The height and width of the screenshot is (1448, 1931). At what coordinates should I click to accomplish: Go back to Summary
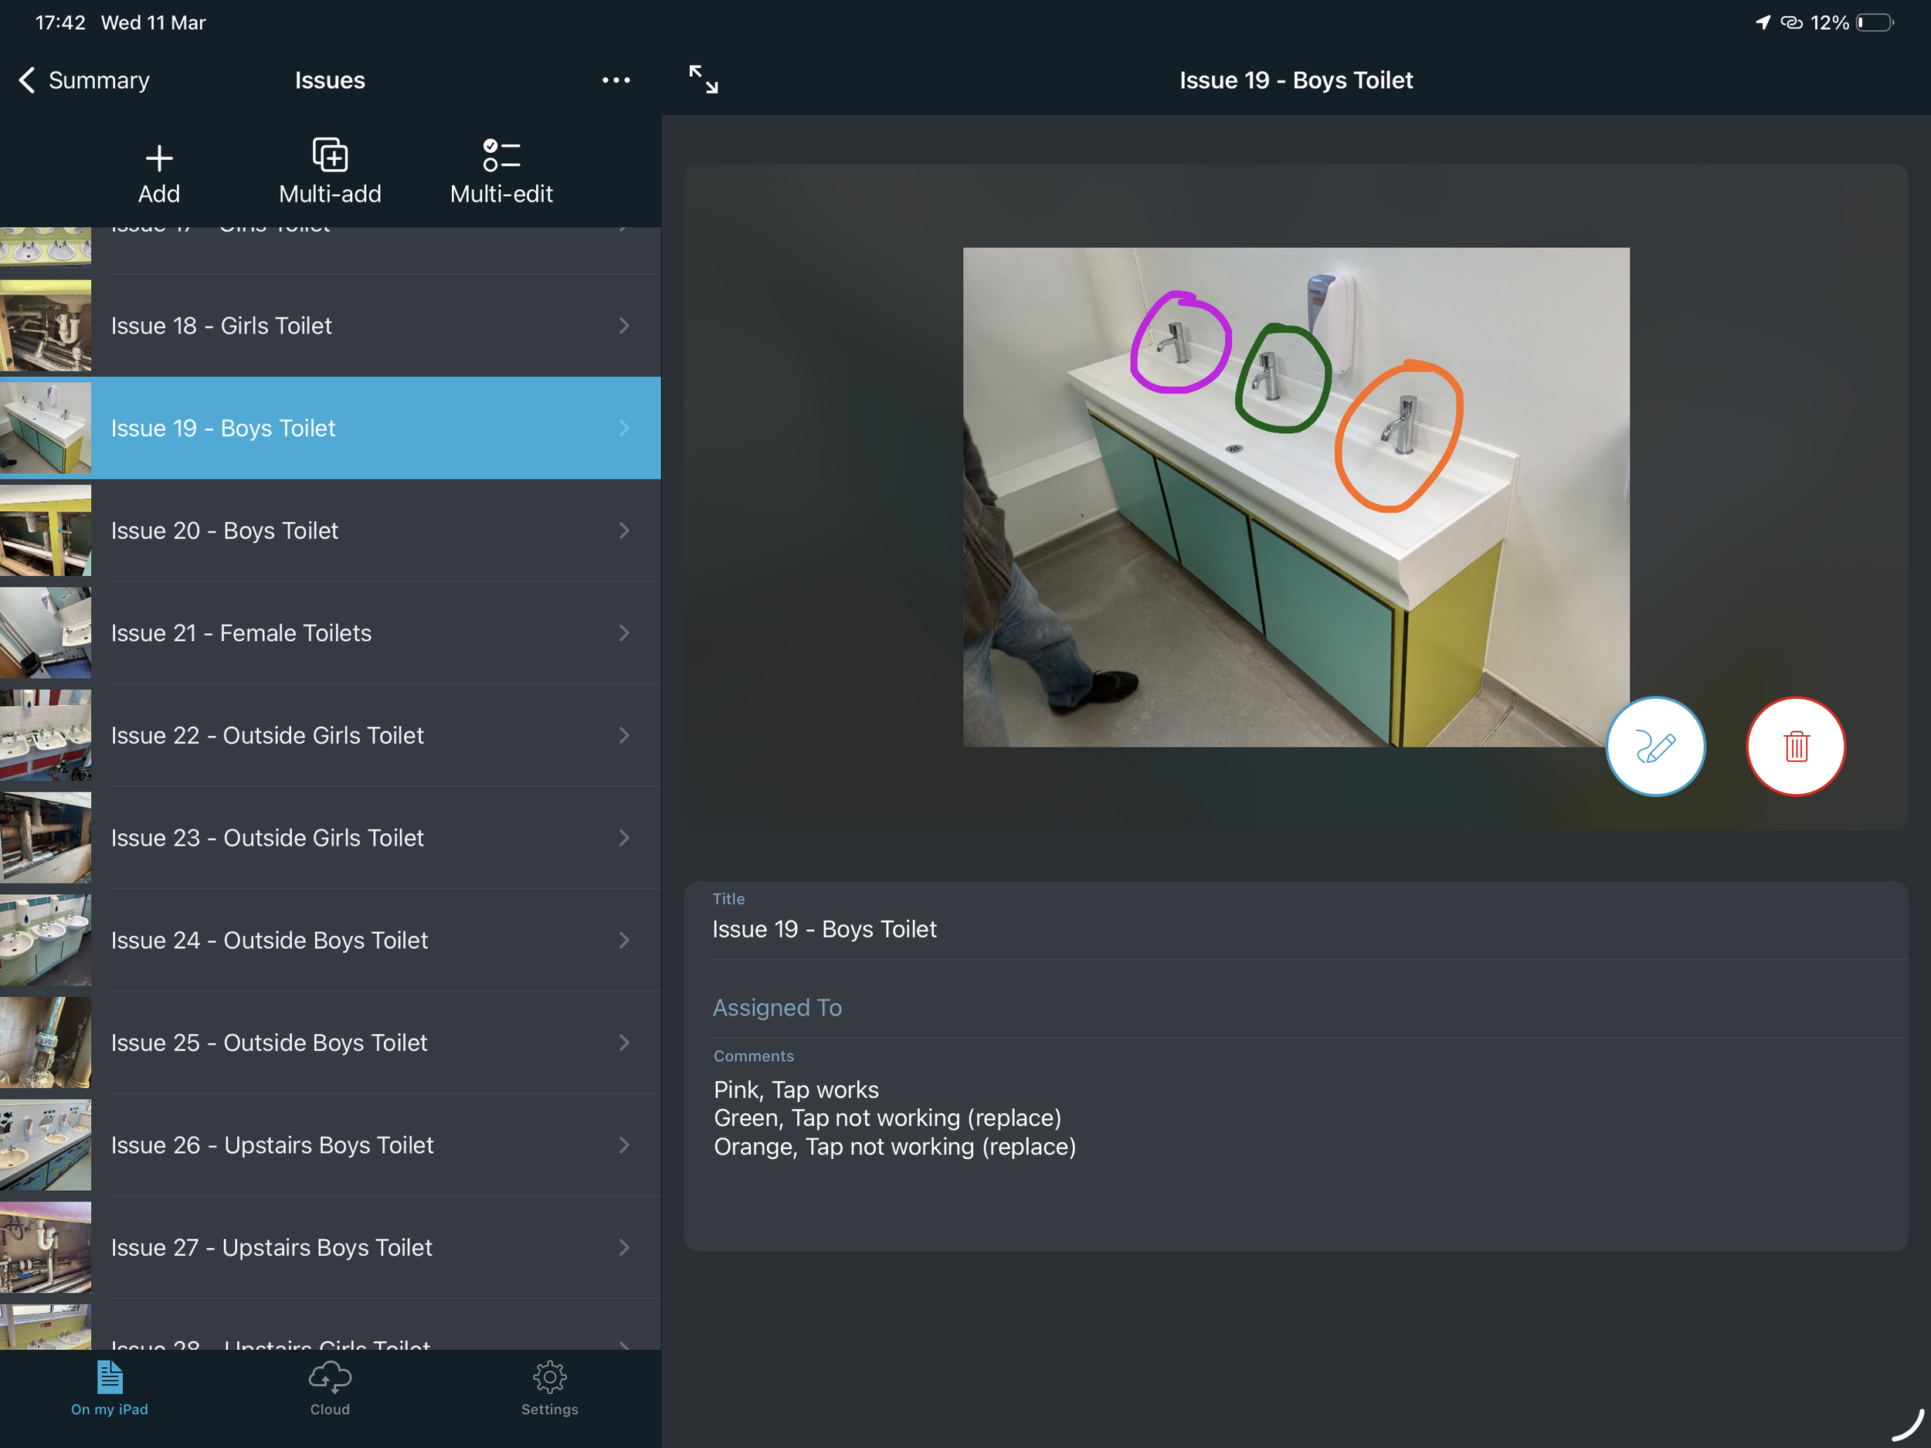click(x=85, y=80)
